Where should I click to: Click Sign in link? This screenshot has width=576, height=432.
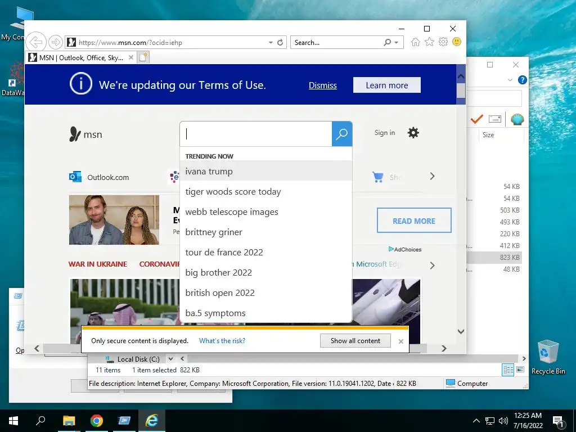pyautogui.click(x=385, y=133)
